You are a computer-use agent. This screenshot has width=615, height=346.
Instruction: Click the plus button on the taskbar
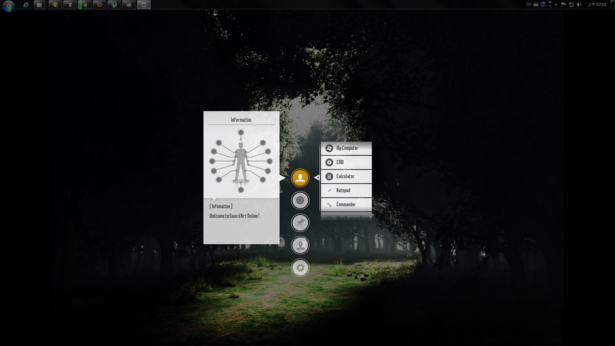[144, 5]
